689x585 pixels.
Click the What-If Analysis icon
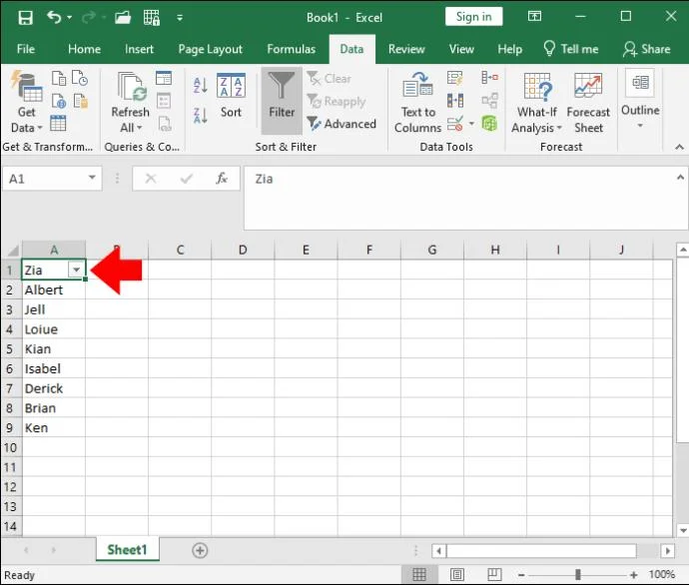coord(536,86)
